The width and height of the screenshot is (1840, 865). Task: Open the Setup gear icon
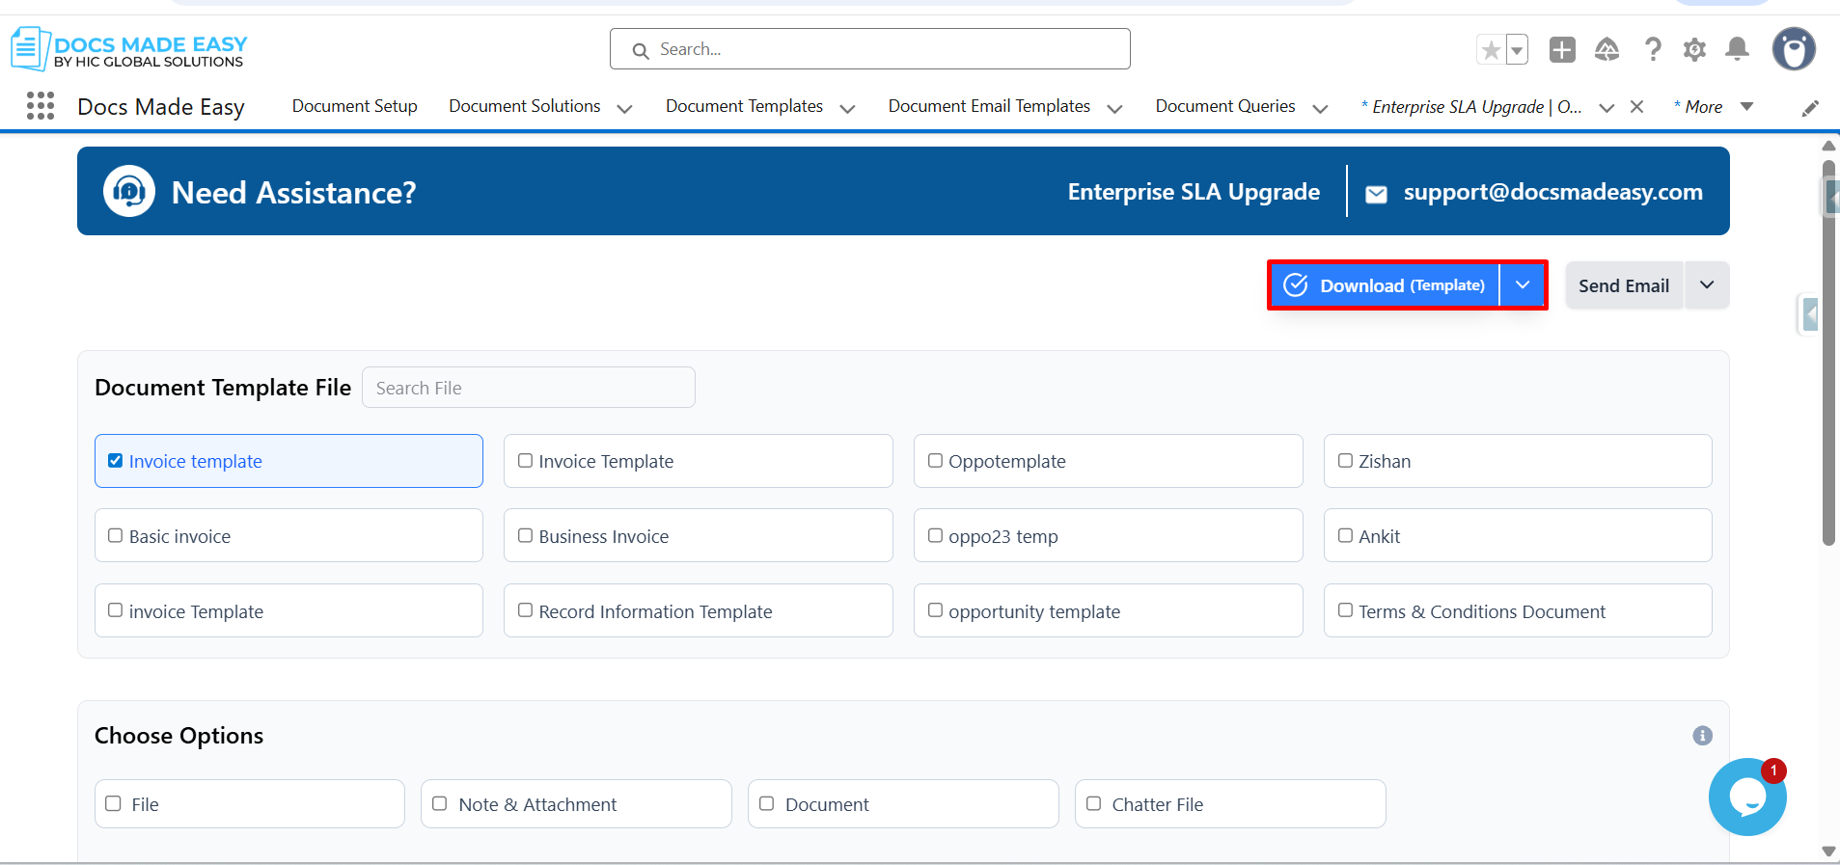(1694, 49)
